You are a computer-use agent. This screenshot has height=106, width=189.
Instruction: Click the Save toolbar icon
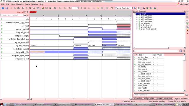7,8
